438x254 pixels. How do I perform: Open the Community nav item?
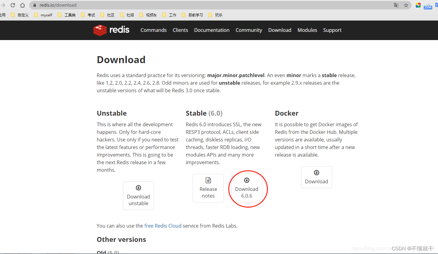[249, 30]
